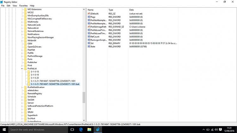The width and height of the screenshot is (237, 133).
Task: Click the OEM folder icon
Action: click(25, 43)
